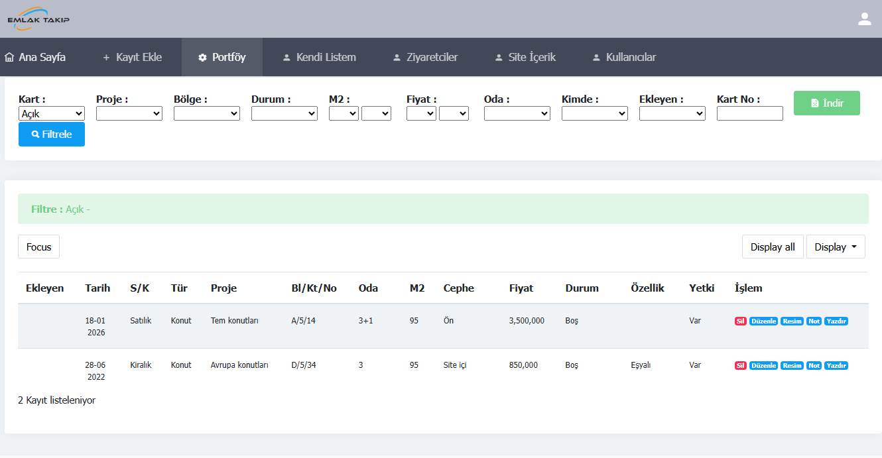
Task: Click the Emlak Takip logo
Action: tap(38, 19)
